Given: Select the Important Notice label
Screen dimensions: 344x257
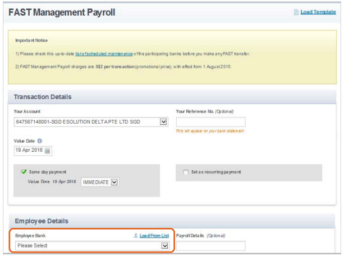Looking at the screenshot, I should (x=31, y=40).
